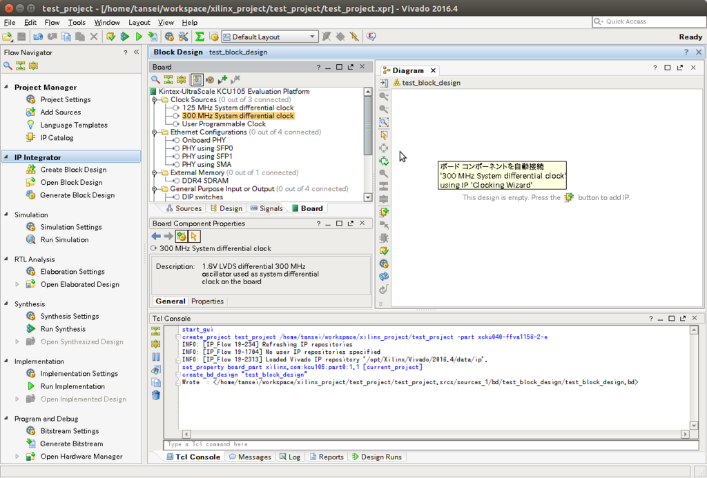The height and width of the screenshot is (478, 707).
Task: Collapse the Simulation section
Action: pos(6,215)
